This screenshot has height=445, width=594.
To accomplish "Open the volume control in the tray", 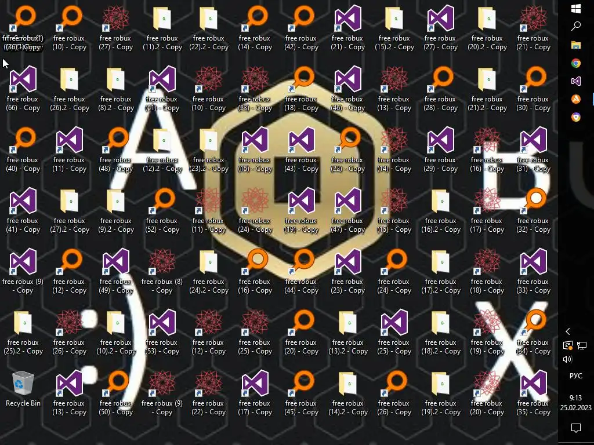I will pos(567,359).
